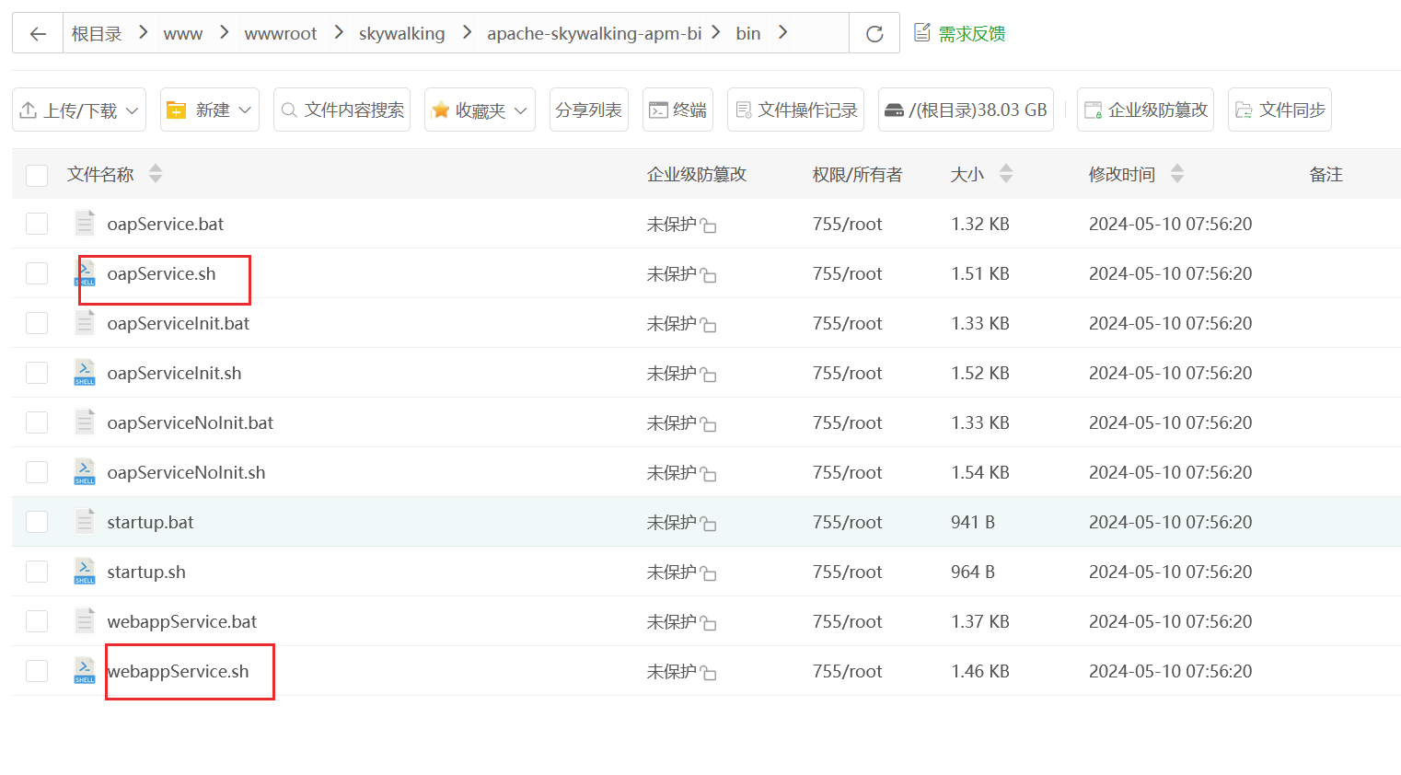
Task: Toggle tamper-proof lock for webappService.bat
Action: (x=708, y=623)
